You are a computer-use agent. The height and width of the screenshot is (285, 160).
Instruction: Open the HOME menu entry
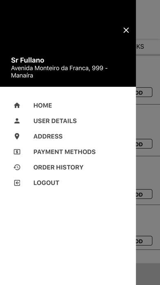click(43, 105)
